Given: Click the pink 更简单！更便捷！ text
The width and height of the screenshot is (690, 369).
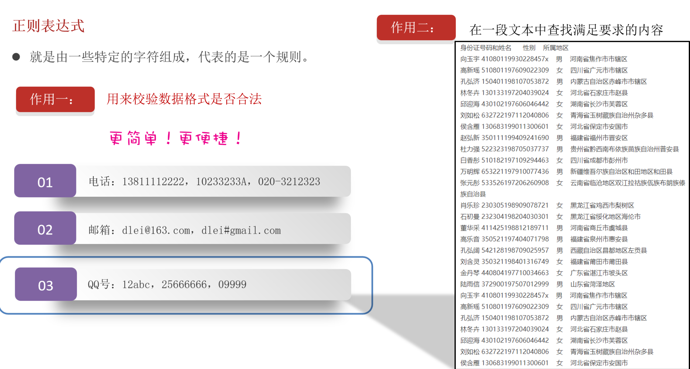Looking at the screenshot, I should pyautogui.click(x=175, y=138).
